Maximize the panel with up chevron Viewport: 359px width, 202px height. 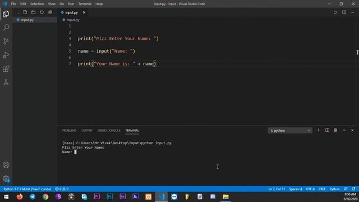344,130
